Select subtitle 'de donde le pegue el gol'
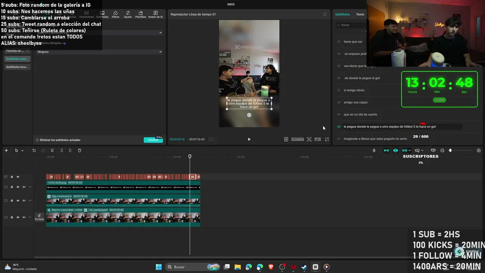 click(x=362, y=78)
